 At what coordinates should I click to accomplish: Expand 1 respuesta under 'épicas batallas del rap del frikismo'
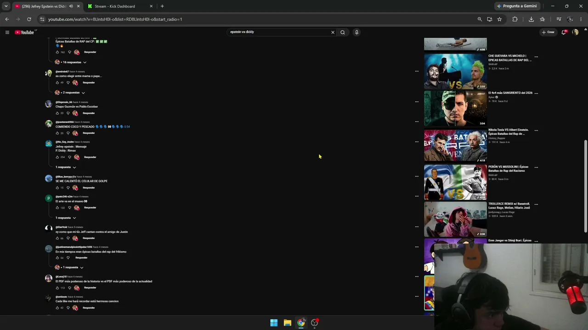(x=69, y=267)
